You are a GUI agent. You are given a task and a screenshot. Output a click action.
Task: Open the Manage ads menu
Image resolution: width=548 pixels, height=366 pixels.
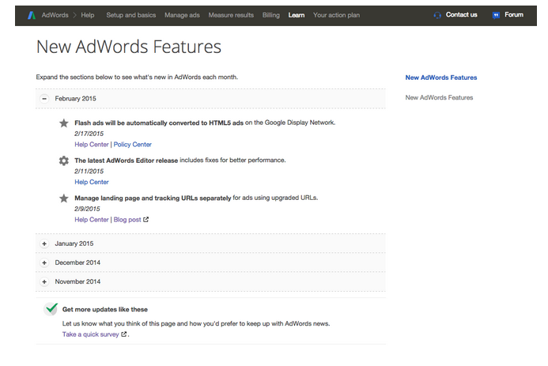182,15
